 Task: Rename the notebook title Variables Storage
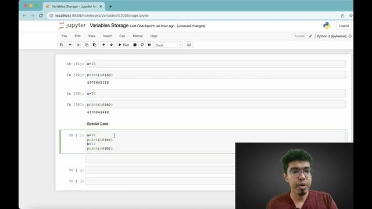click(x=109, y=26)
